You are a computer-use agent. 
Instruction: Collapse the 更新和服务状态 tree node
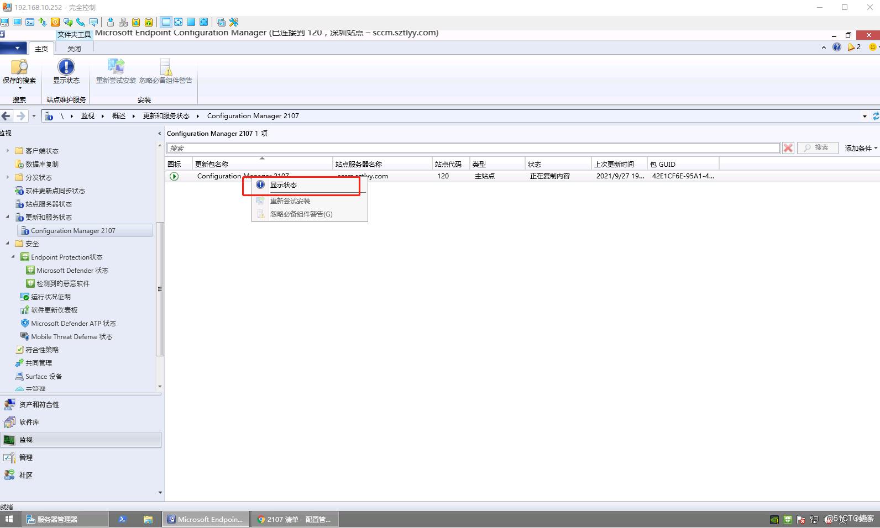(x=7, y=217)
